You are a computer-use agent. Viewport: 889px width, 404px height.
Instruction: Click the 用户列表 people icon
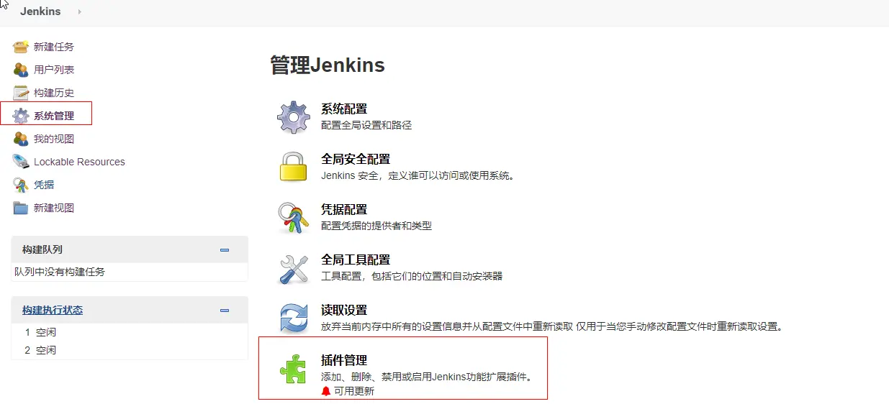point(21,70)
